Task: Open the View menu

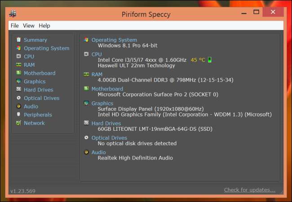Action: coord(29,26)
